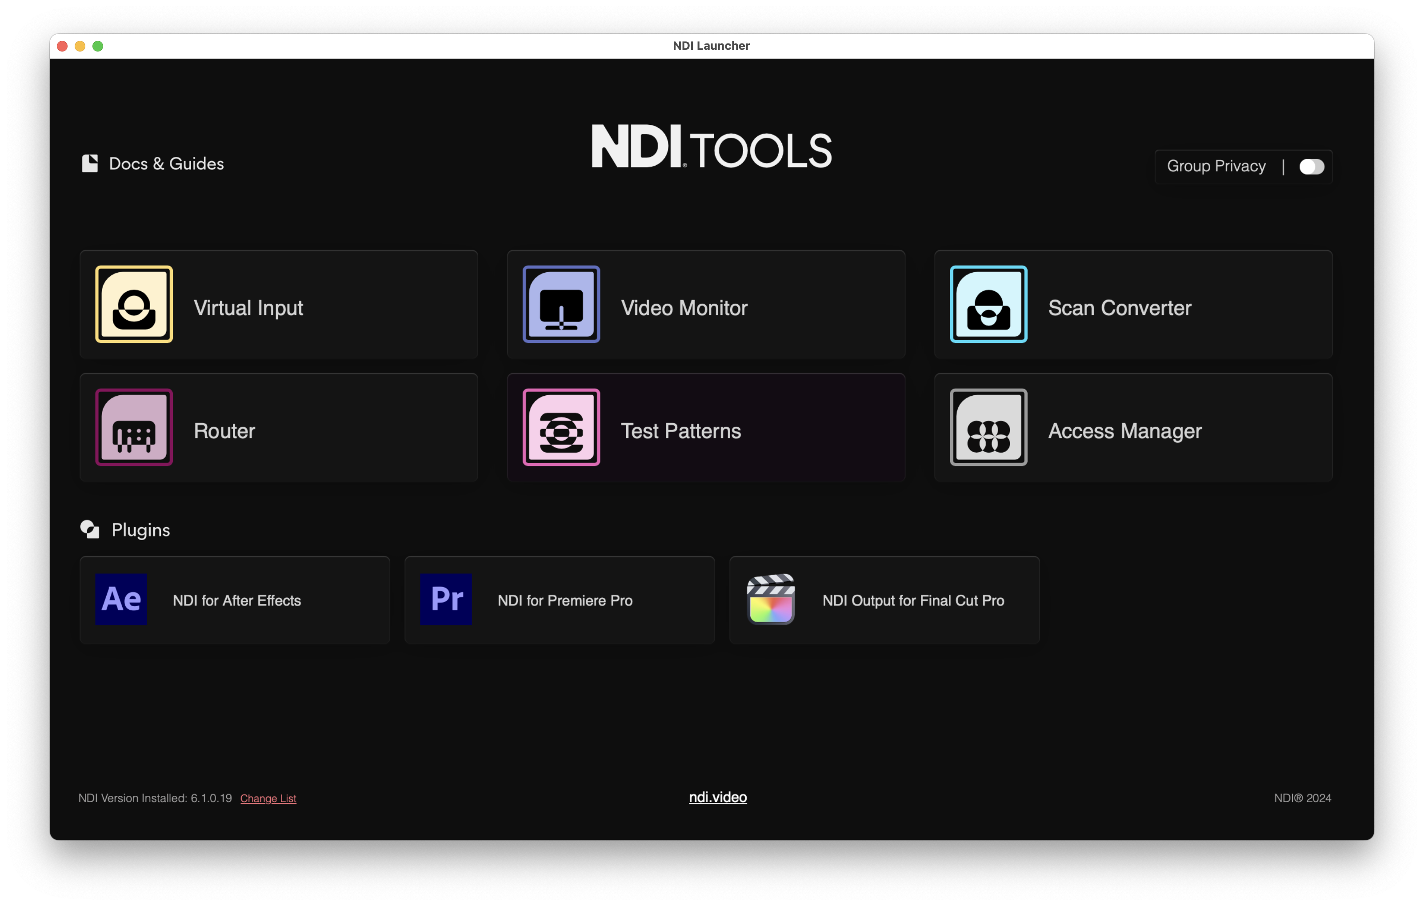Open the Change List link
Screen dimensions: 1424x906
click(x=268, y=799)
